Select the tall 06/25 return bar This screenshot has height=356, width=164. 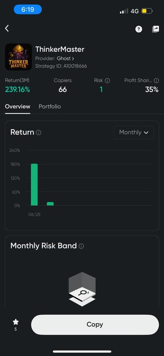point(35,184)
